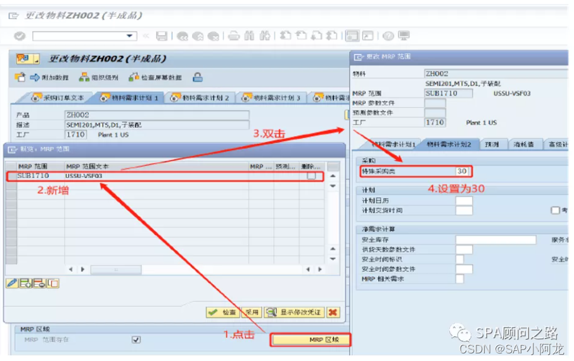Switch to the 物料需求计划 1 tab
Image resolution: width=574 pixels, height=361 pixels.
(131, 98)
